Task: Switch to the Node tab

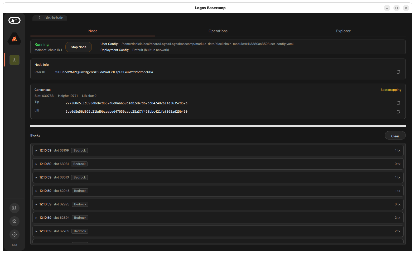Action: 93,31
